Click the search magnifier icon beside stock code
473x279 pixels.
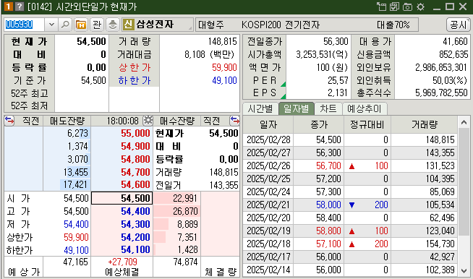coord(65,25)
